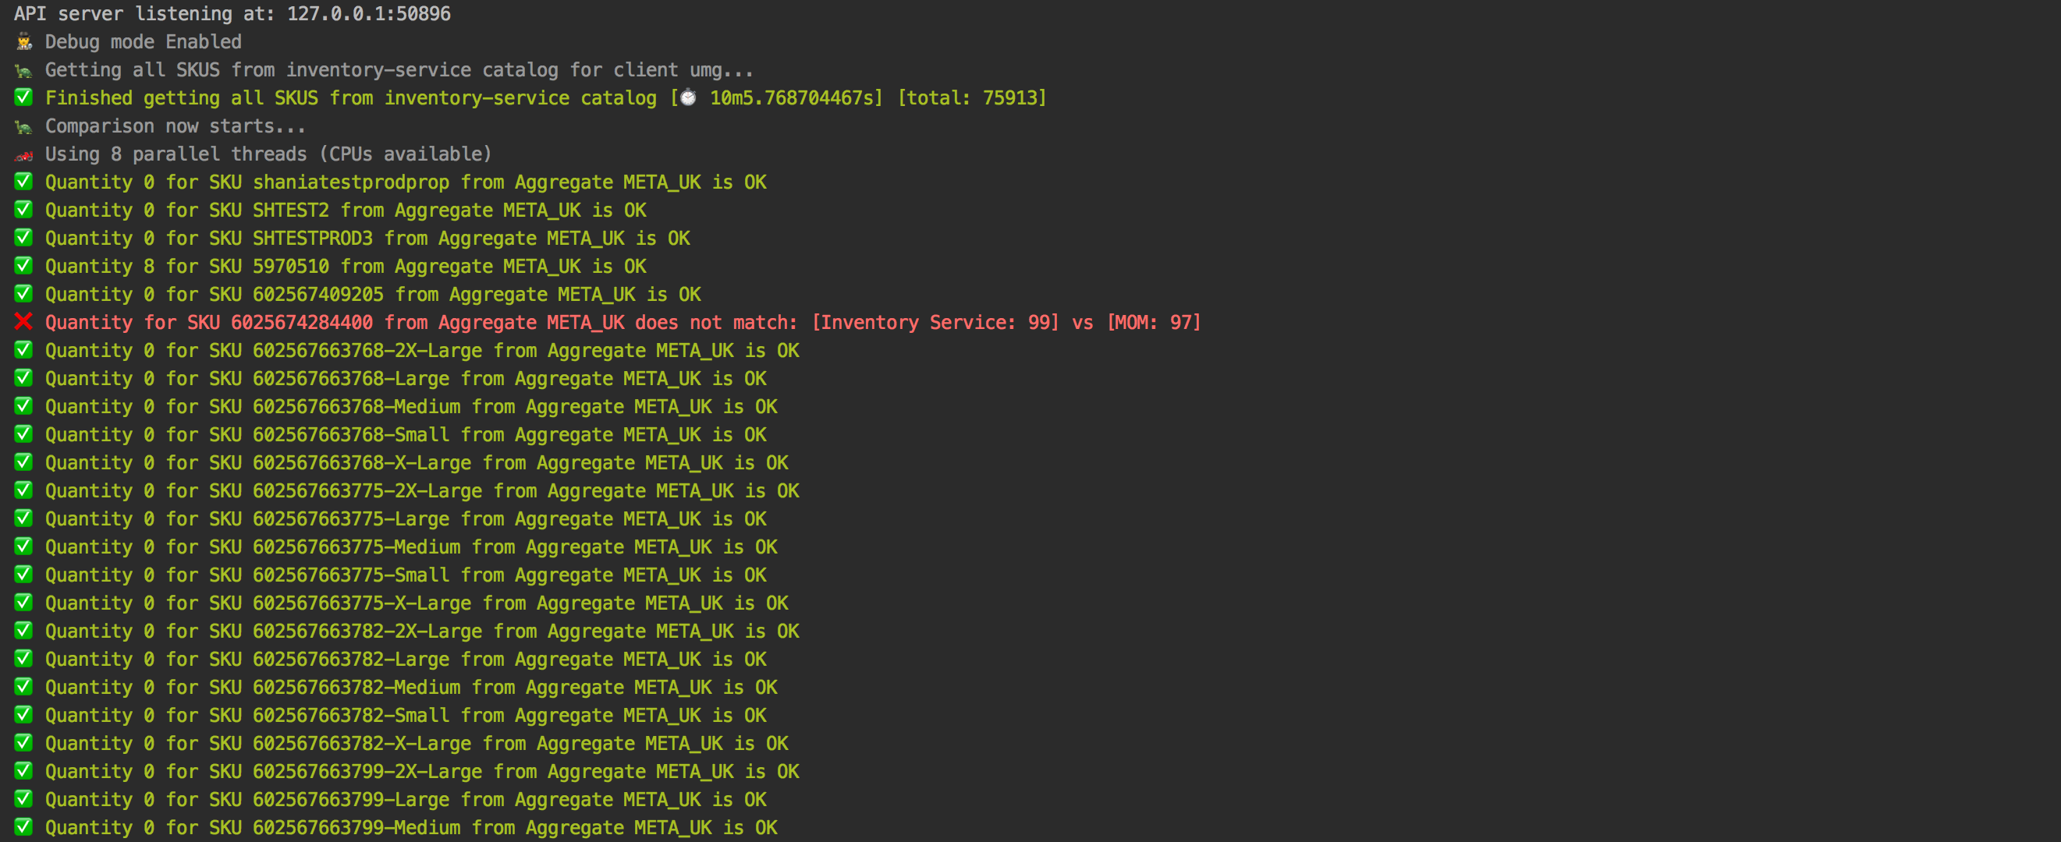
Task: Click the stopwatch emoji before 10m5.768704467s
Action: tap(688, 97)
